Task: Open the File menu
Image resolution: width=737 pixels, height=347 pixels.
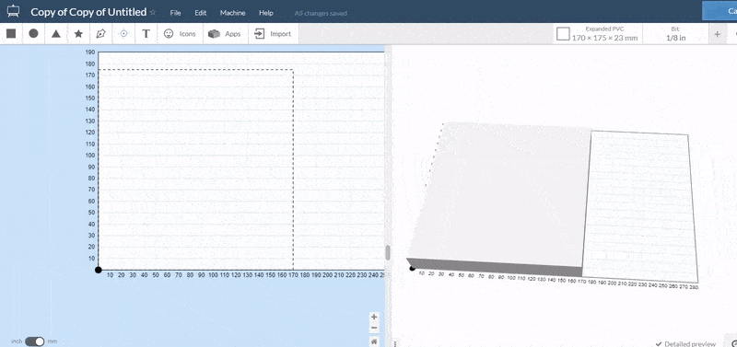Action: coord(175,13)
